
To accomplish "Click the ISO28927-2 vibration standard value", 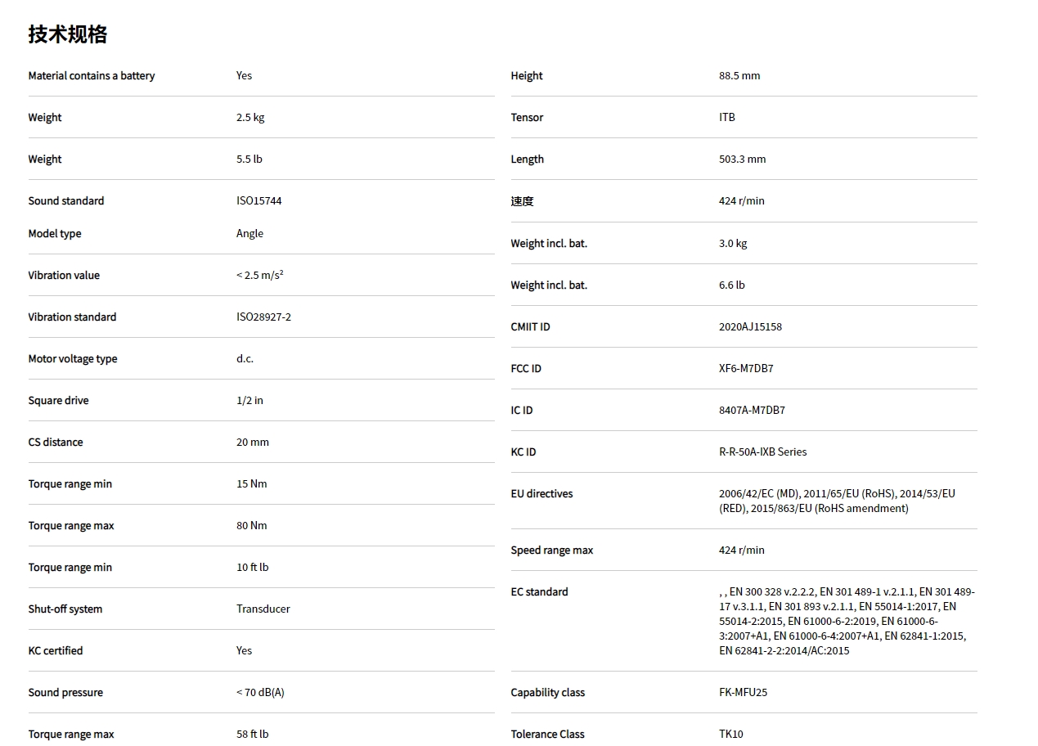I will coord(263,317).
